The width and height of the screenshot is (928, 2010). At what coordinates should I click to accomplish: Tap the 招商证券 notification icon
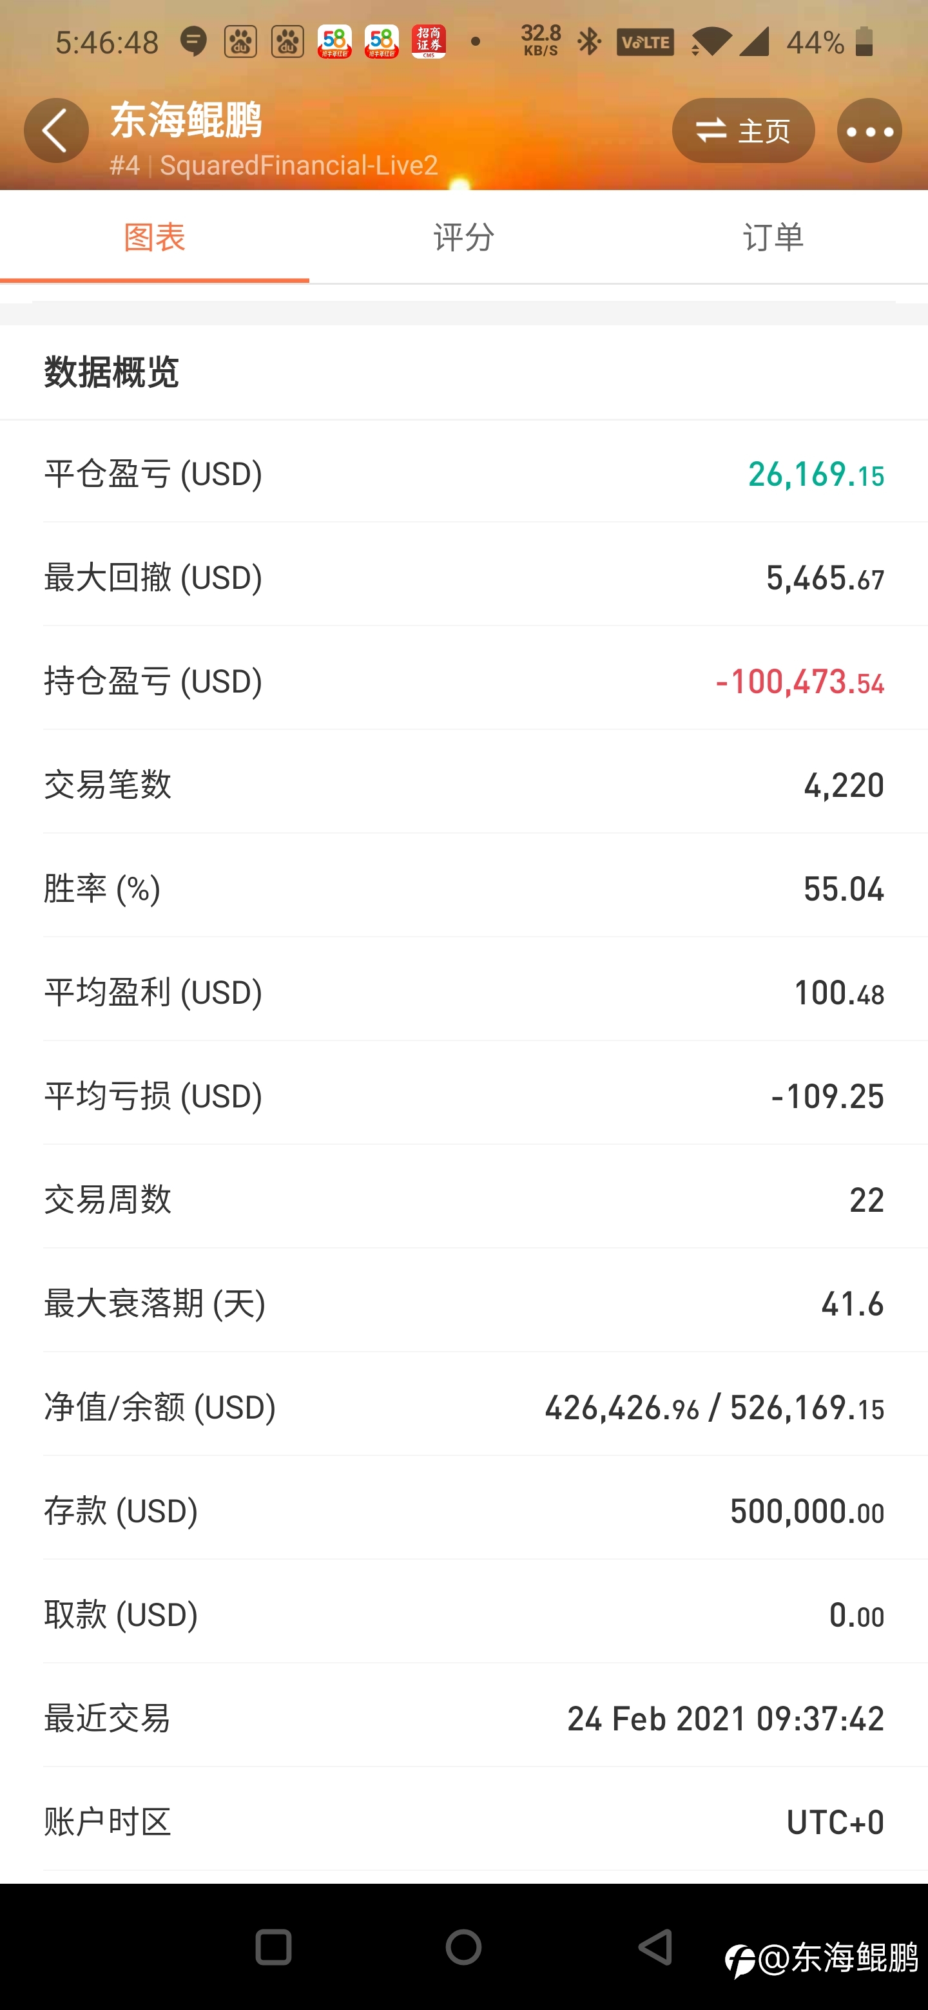(x=429, y=41)
